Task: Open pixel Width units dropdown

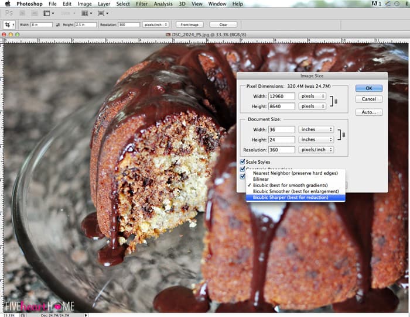Action: click(312, 96)
